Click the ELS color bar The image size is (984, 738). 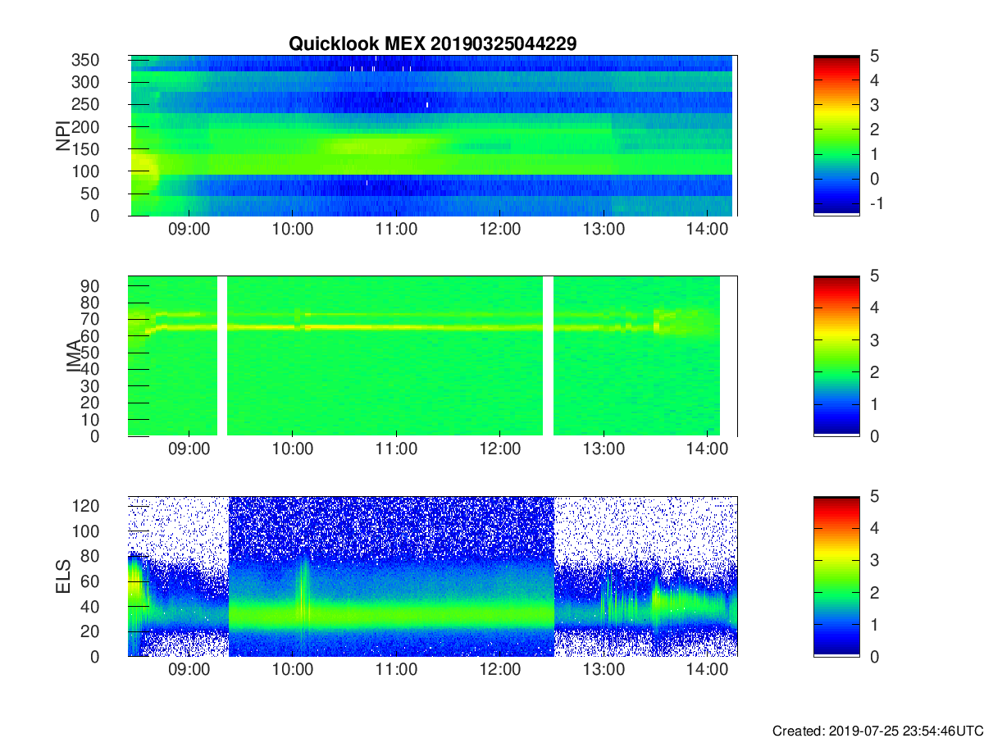tap(836, 576)
